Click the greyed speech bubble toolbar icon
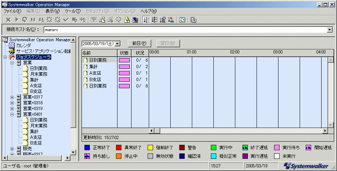Viewport: 337px width, 171px height. pos(119,20)
